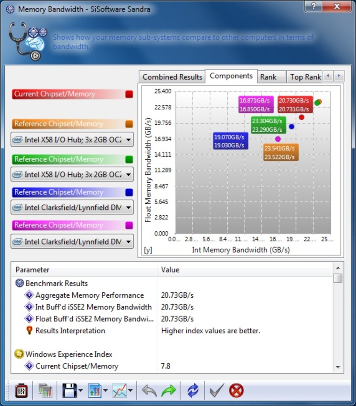The width and height of the screenshot is (356, 406).
Task: Click the red circle cancel icon
Action: pyautogui.click(x=236, y=390)
